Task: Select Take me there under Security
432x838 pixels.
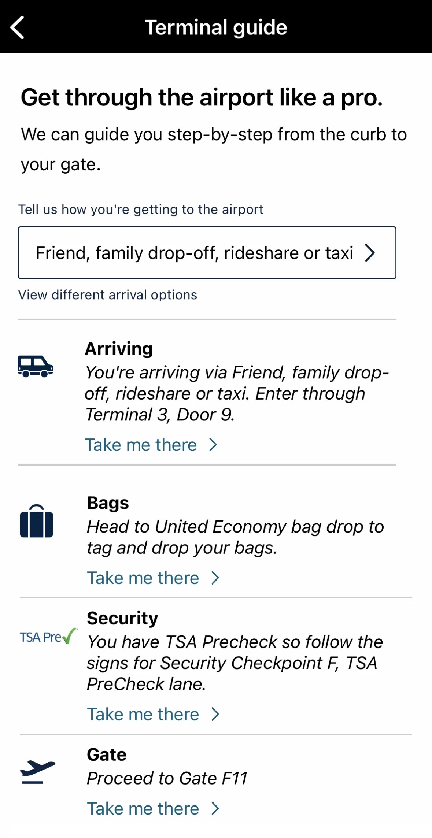Action: tap(143, 714)
